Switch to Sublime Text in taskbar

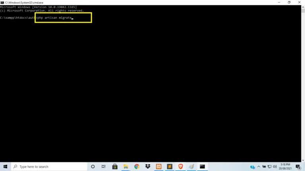pos(170,167)
